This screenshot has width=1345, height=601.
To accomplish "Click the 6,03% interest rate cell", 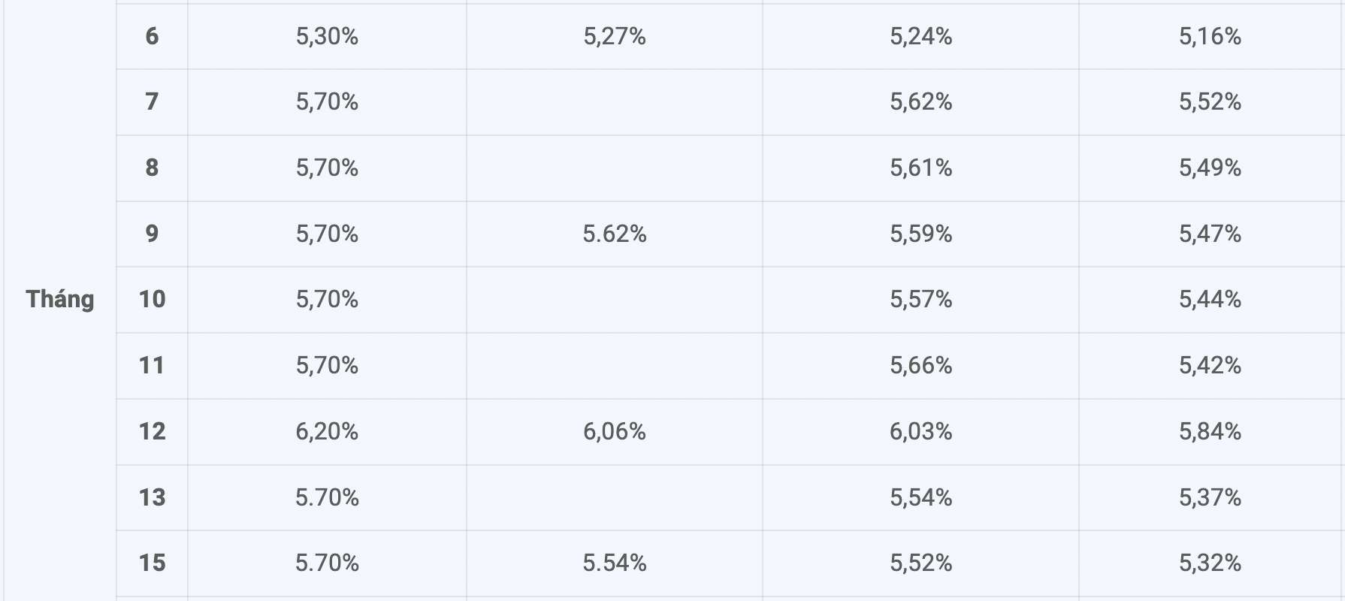I will 921,431.
